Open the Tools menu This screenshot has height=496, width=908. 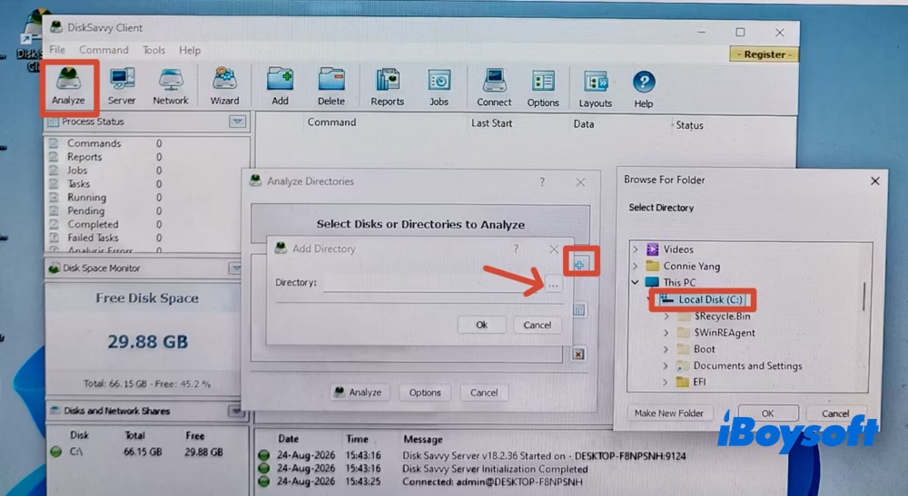[153, 50]
